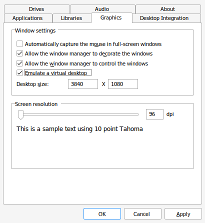Click the desktop height field showing 1080
Screen dimensions: 205x223
tap(123, 84)
